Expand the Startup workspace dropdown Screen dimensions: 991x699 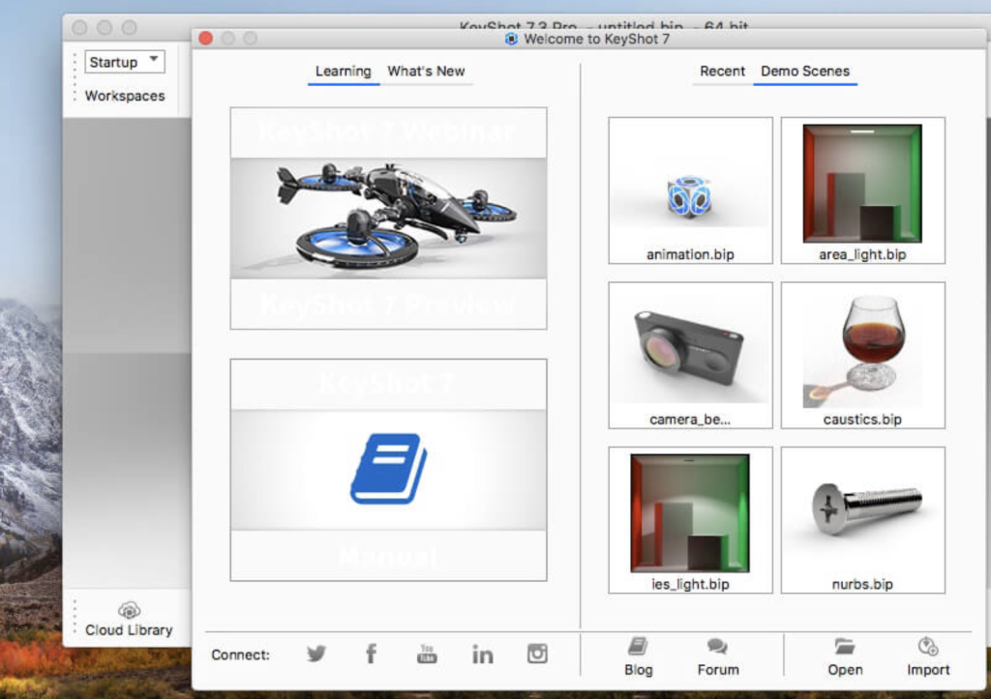(x=125, y=62)
